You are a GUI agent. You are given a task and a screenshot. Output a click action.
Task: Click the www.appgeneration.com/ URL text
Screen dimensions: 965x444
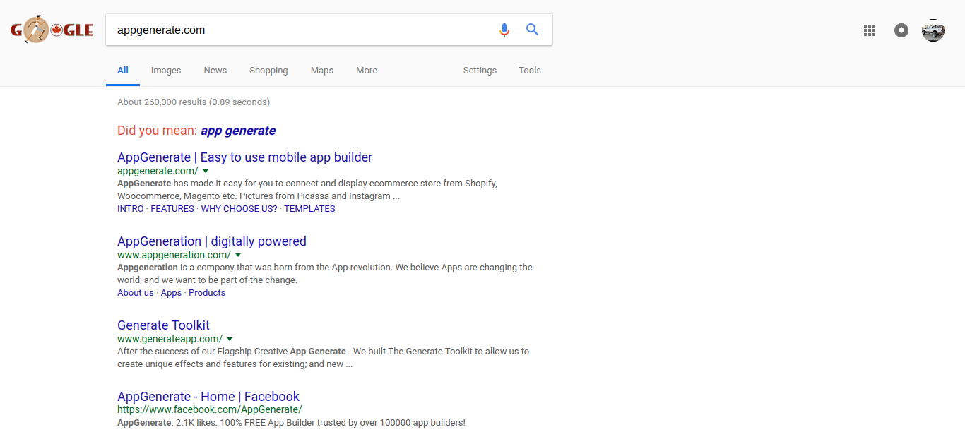[x=174, y=255]
